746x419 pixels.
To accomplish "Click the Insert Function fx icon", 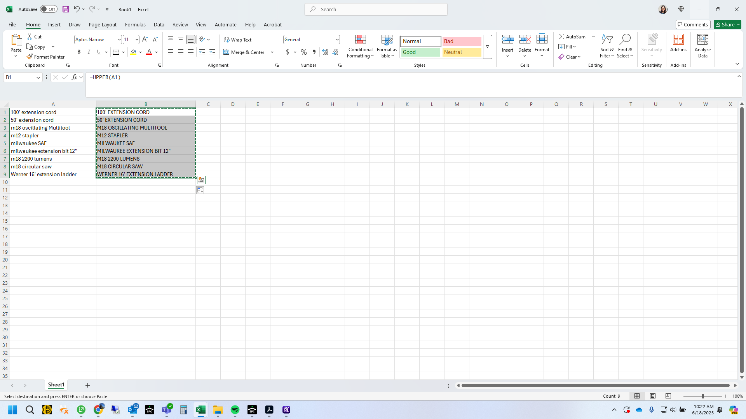I will coord(75,77).
